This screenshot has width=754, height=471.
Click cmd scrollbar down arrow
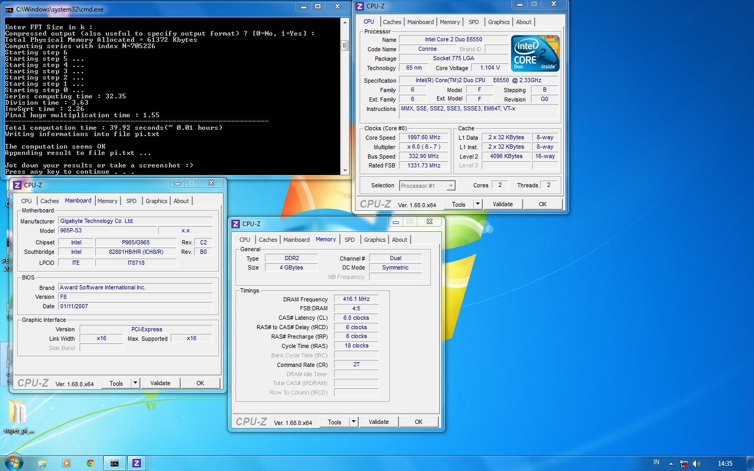point(345,171)
